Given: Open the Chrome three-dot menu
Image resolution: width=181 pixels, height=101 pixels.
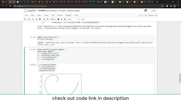Looking at the screenshot, I should 178,6.
